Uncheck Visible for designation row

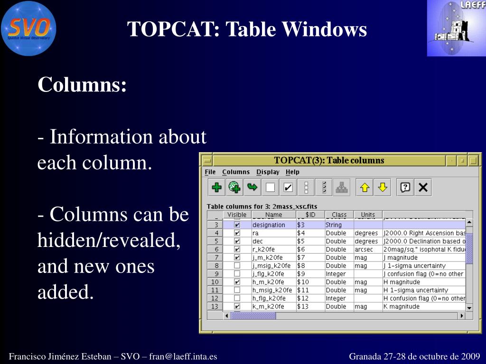coord(237,225)
